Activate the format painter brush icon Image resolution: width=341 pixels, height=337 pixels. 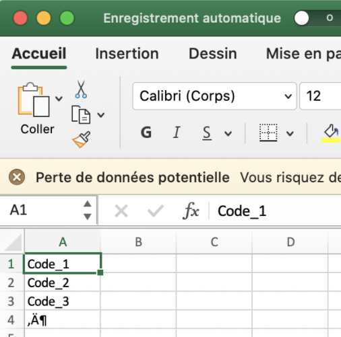click(82, 139)
